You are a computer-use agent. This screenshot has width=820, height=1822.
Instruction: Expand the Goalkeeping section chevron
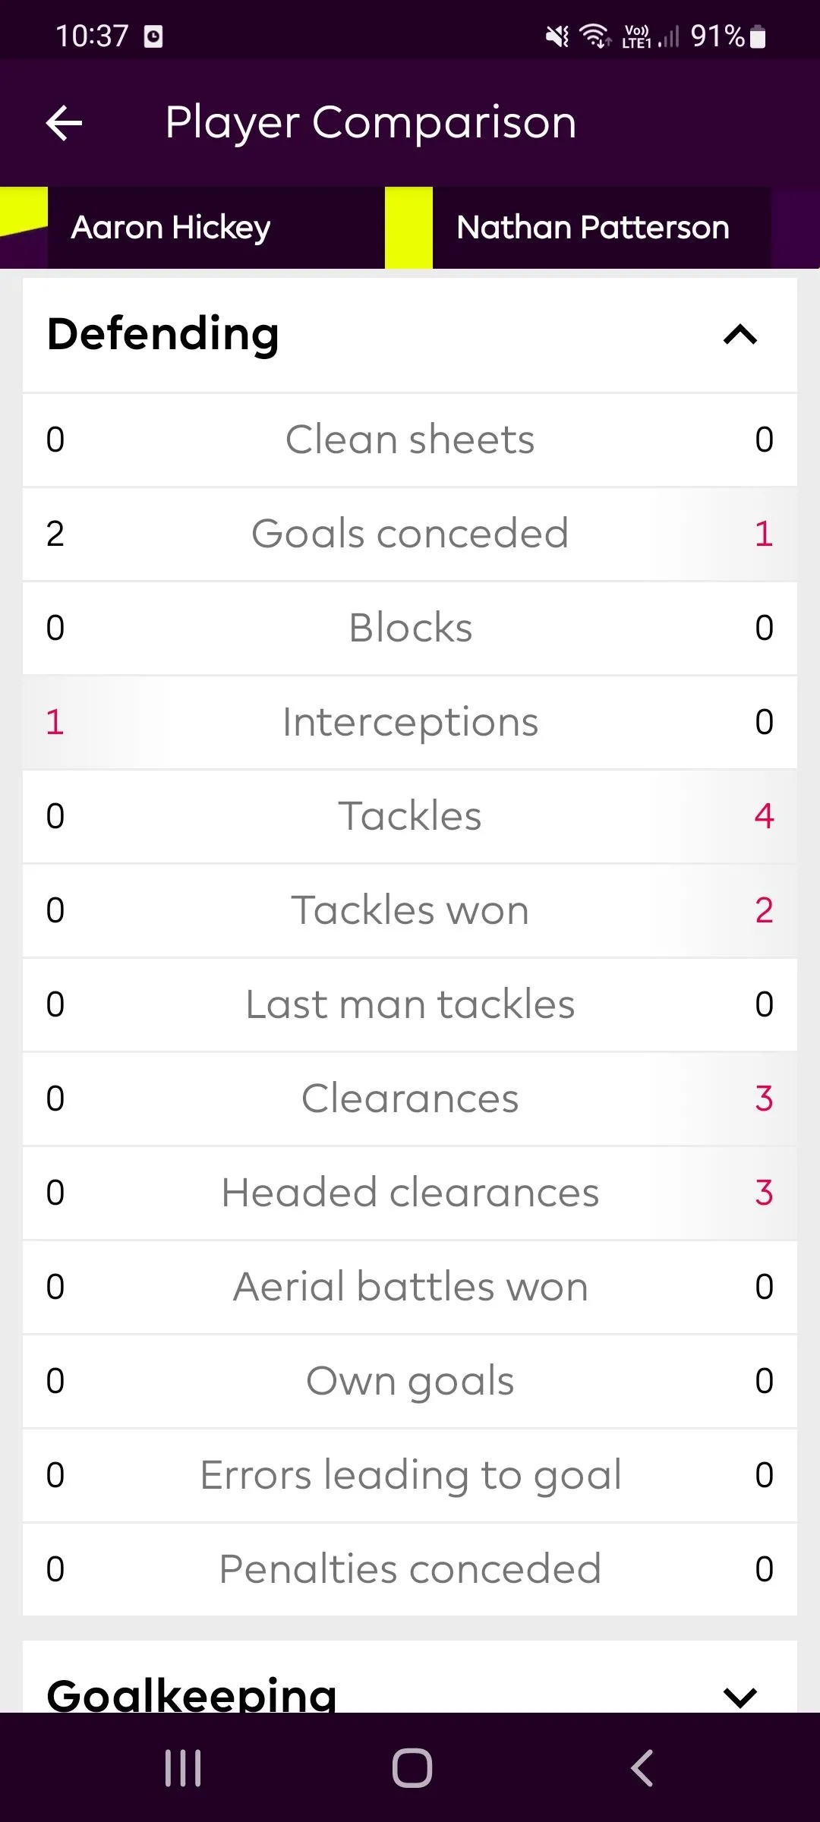(x=740, y=1695)
